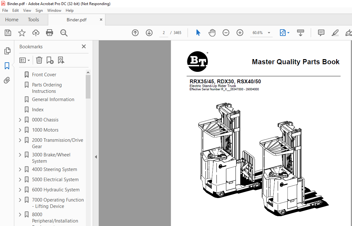Switch to the Tools tab
The height and width of the screenshot is (226, 352).
coord(33,20)
